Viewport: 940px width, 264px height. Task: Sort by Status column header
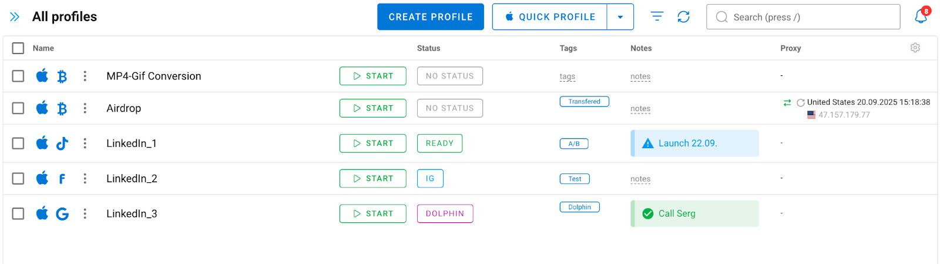(x=428, y=48)
